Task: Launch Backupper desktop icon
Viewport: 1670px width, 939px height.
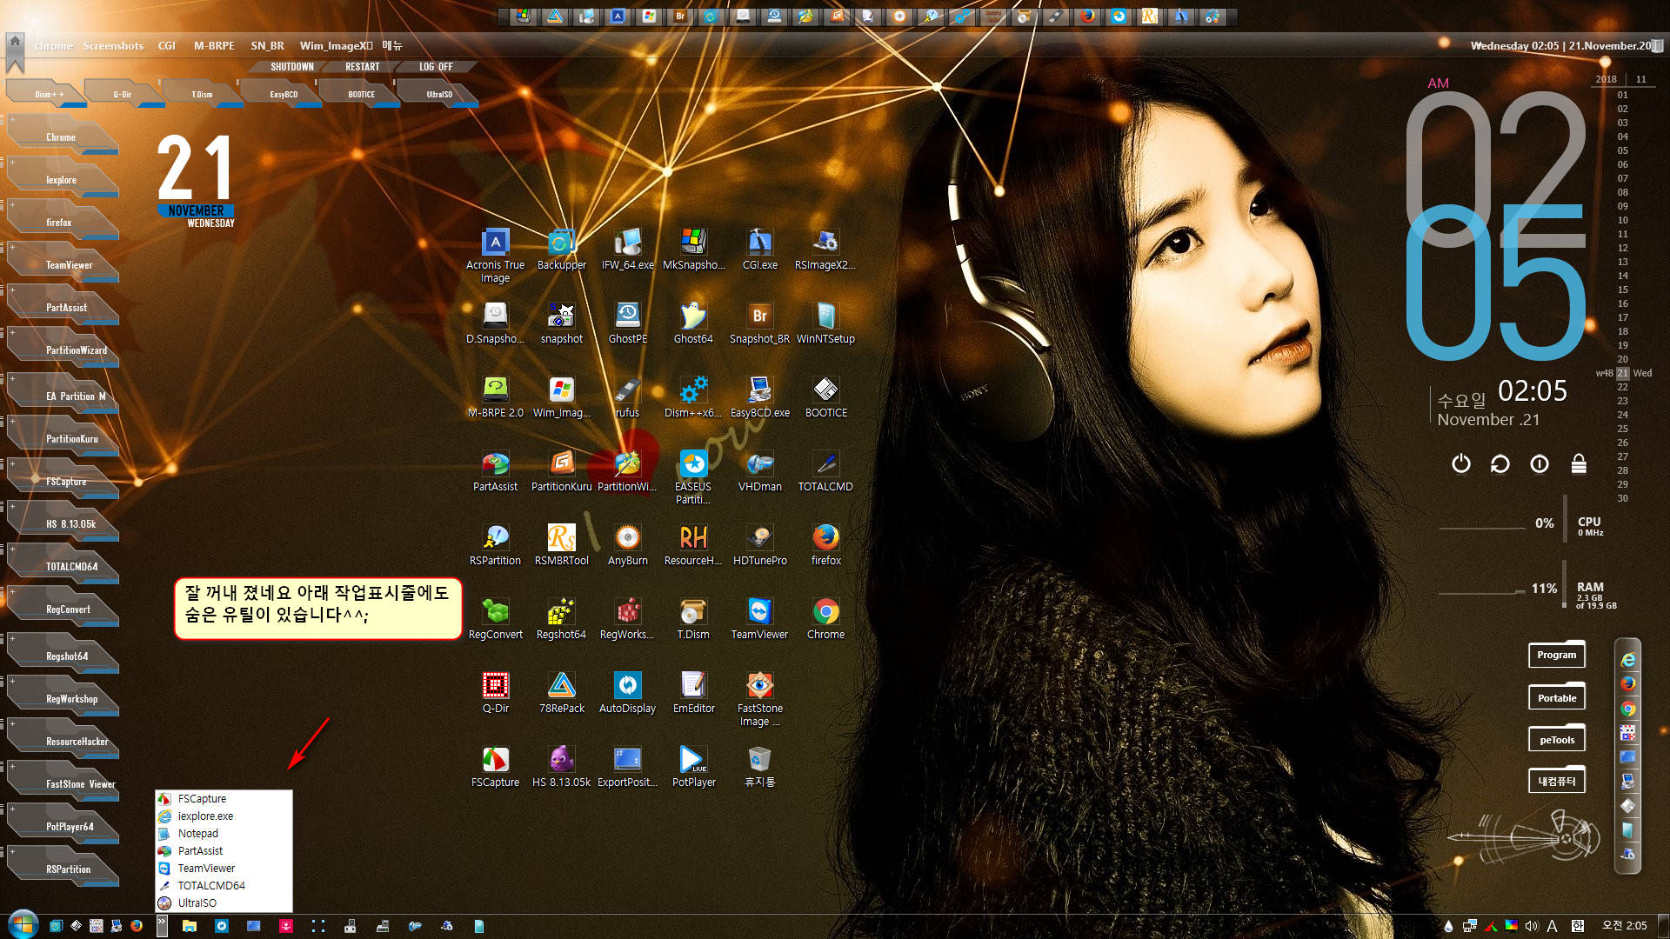Action: coord(561,250)
